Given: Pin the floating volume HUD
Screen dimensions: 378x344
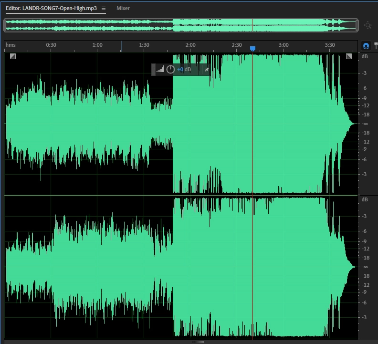Looking at the screenshot, I should point(207,70).
